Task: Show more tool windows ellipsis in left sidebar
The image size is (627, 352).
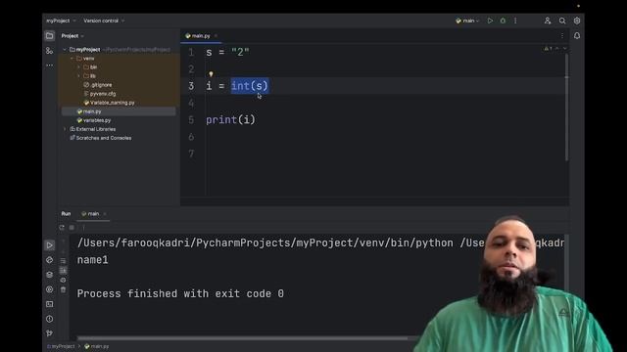Action: click(x=49, y=66)
